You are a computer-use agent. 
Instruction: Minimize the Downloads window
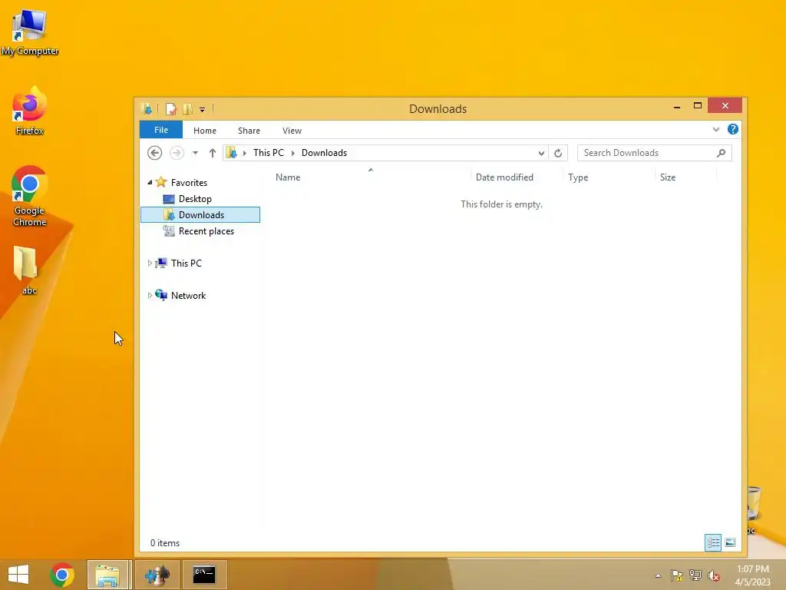[x=677, y=106]
